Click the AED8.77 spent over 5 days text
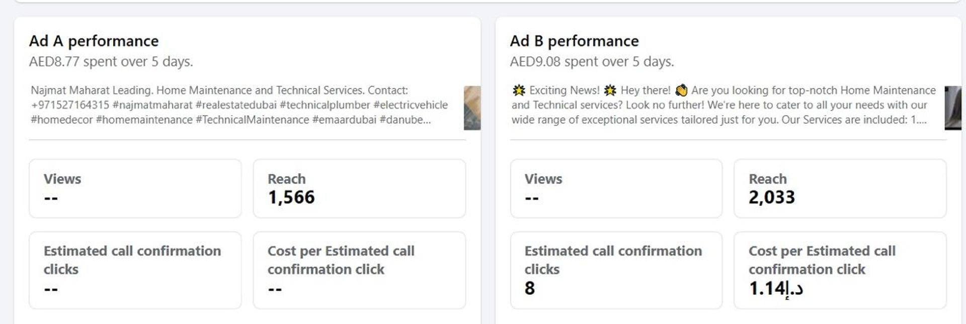Screen dimensions: 966x324 click(111, 62)
